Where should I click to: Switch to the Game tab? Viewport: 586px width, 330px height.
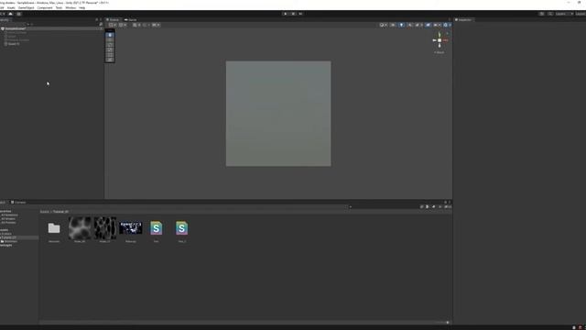[131, 19]
